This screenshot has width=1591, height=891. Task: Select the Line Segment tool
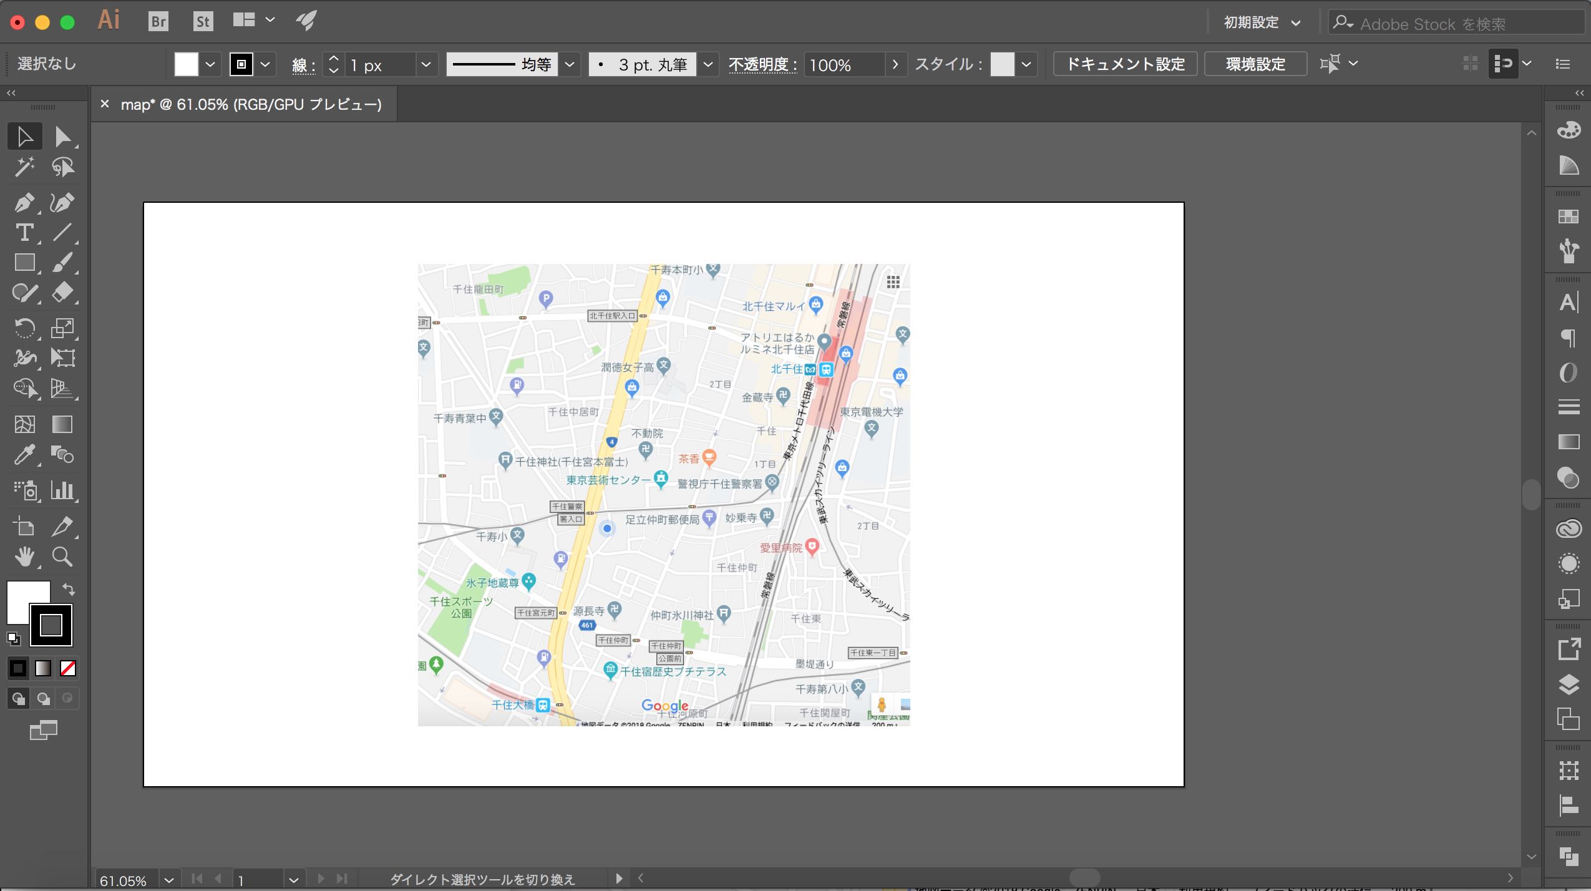[x=62, y=232]
